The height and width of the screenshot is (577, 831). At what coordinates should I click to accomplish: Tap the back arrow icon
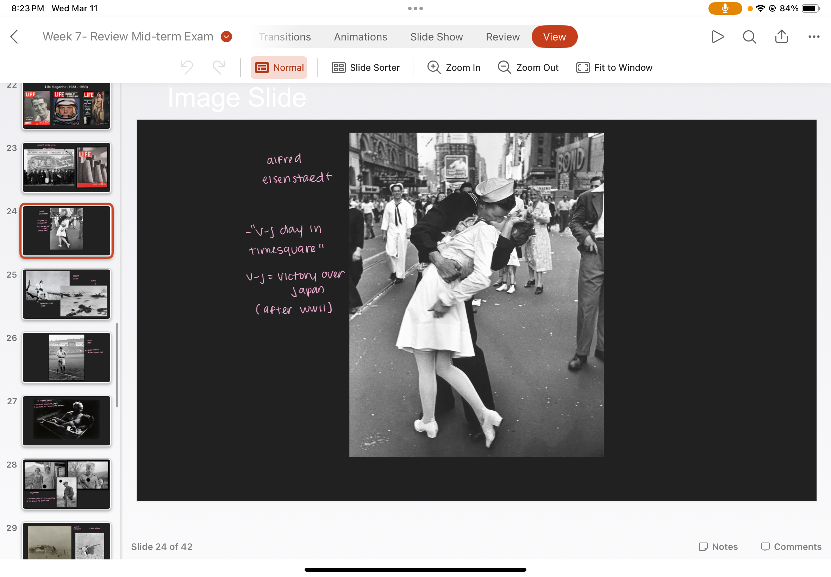(x=14, y=37)
